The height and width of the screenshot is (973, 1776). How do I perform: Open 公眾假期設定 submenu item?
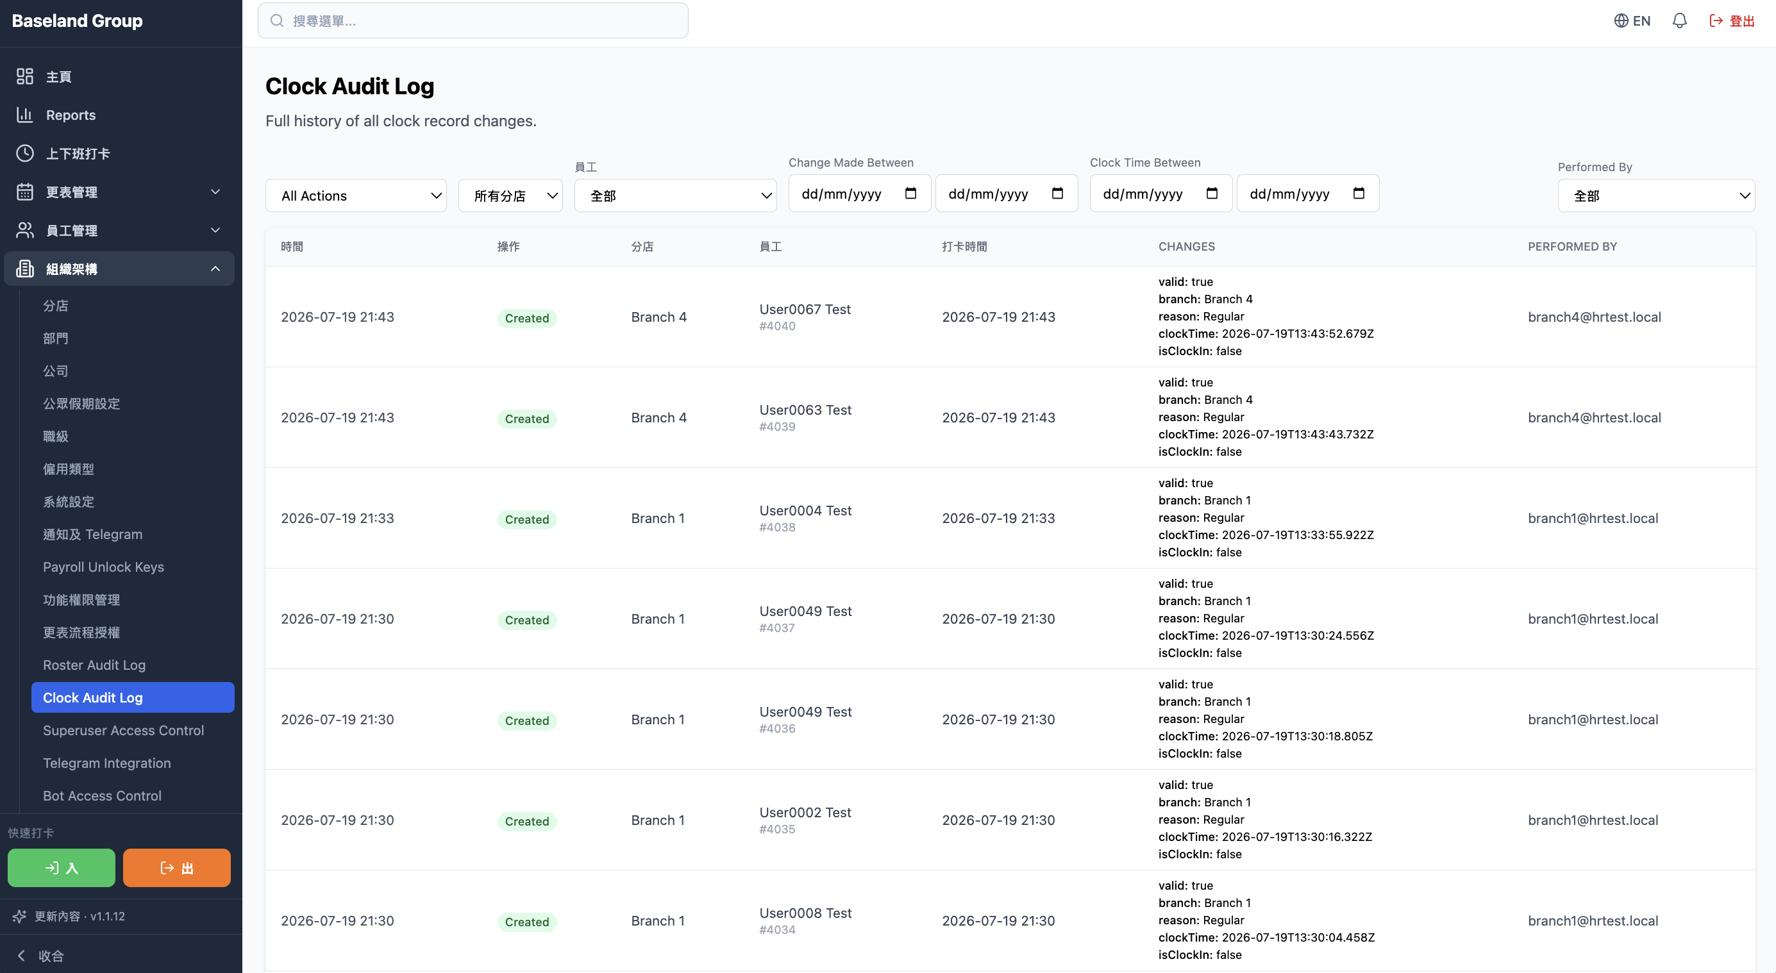point(132,403)
